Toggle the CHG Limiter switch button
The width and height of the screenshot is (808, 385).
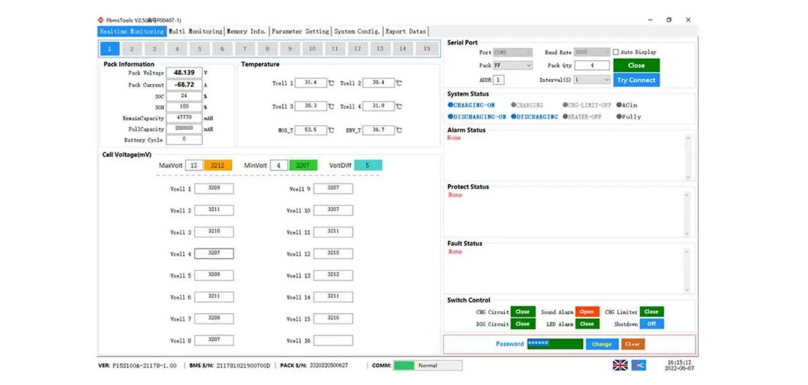652,312
